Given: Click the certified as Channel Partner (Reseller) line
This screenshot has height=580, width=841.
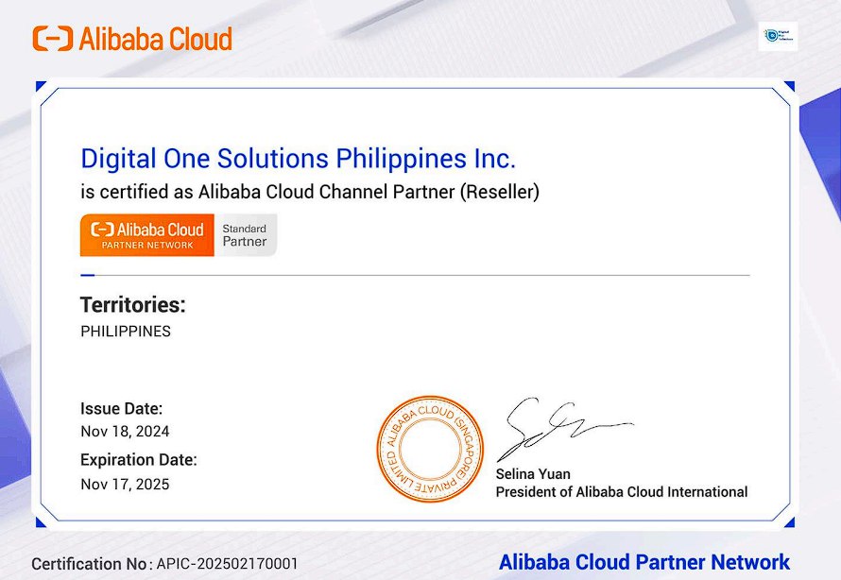Looking at the screenshot, I should point(310,192).
